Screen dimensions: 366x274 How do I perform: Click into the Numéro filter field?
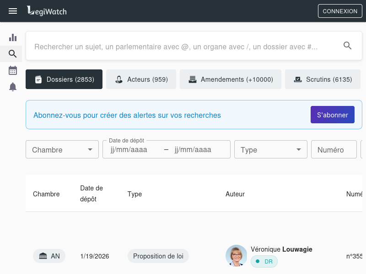[334, 150]
